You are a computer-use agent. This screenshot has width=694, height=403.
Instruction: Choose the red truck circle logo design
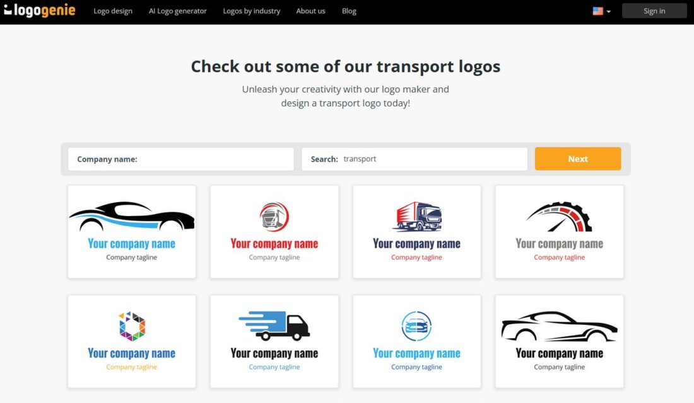[x=274, y=231]
